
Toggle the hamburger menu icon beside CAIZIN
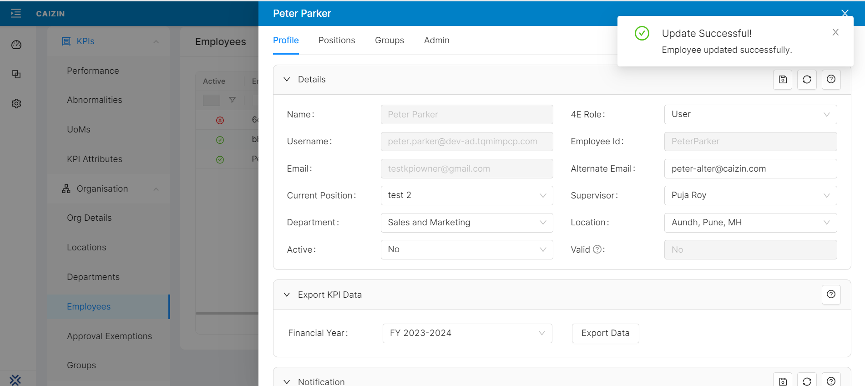[x=16, y=14]
